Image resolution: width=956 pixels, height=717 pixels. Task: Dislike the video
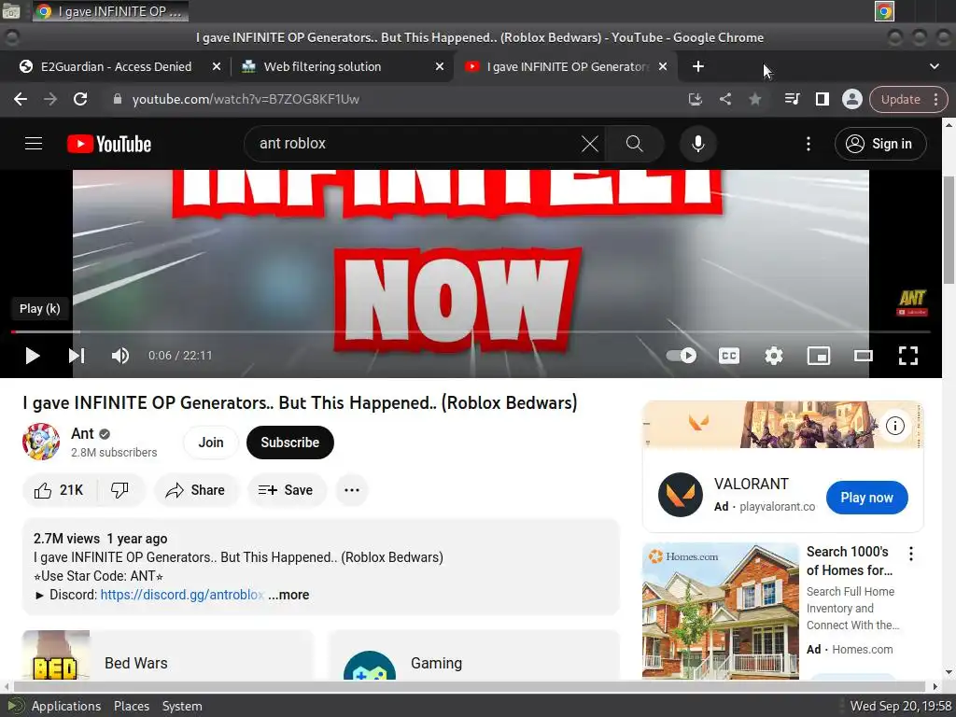120,490
